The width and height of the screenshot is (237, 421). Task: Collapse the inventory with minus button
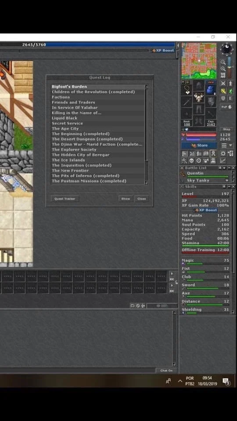click(x=183, y=82)
